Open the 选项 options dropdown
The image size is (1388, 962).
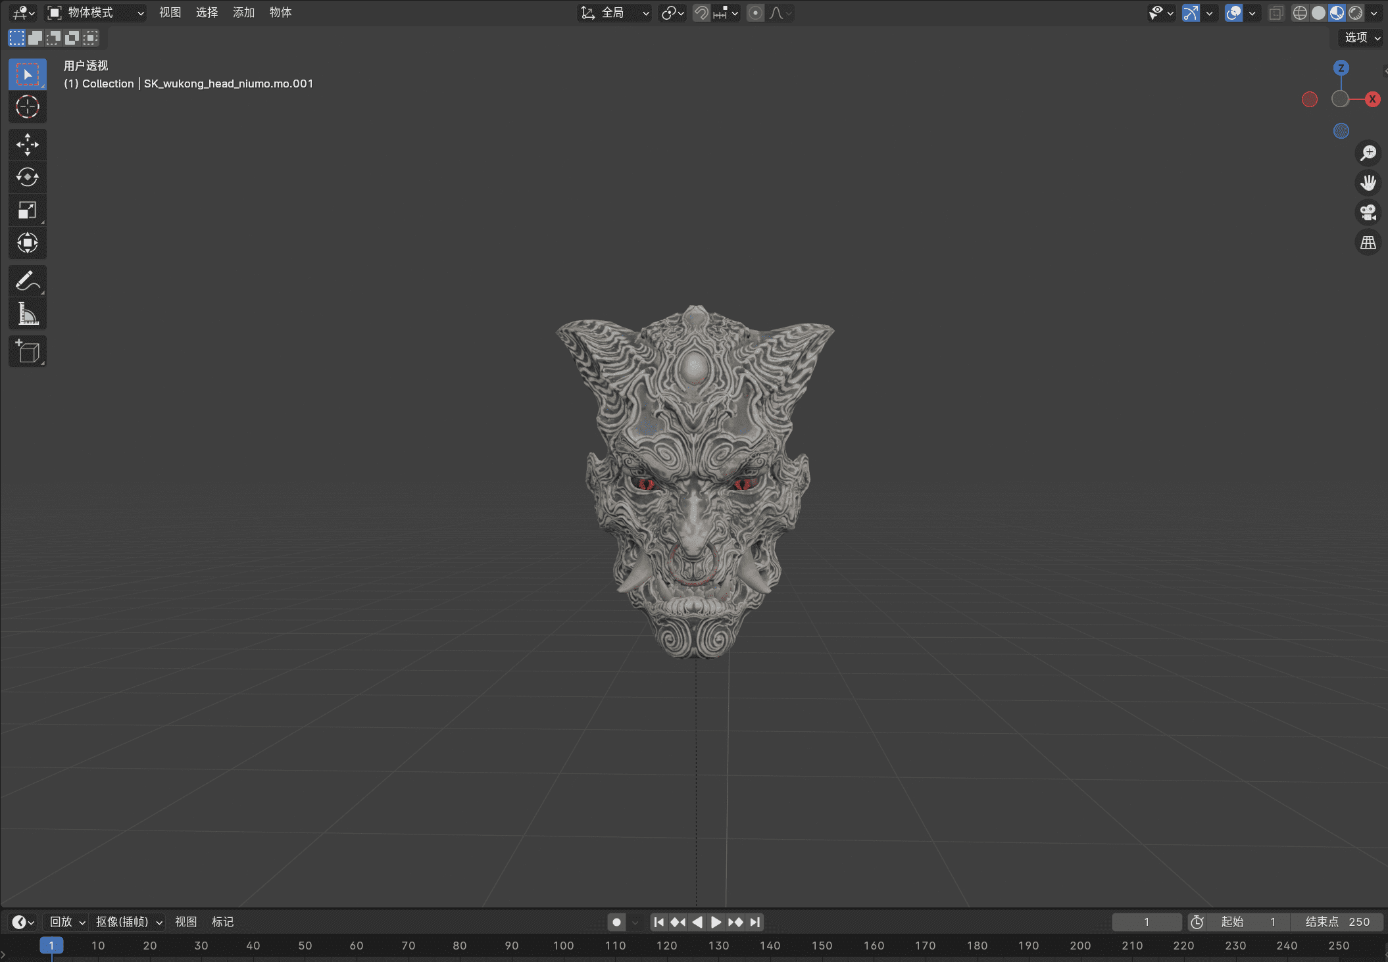1362,37
